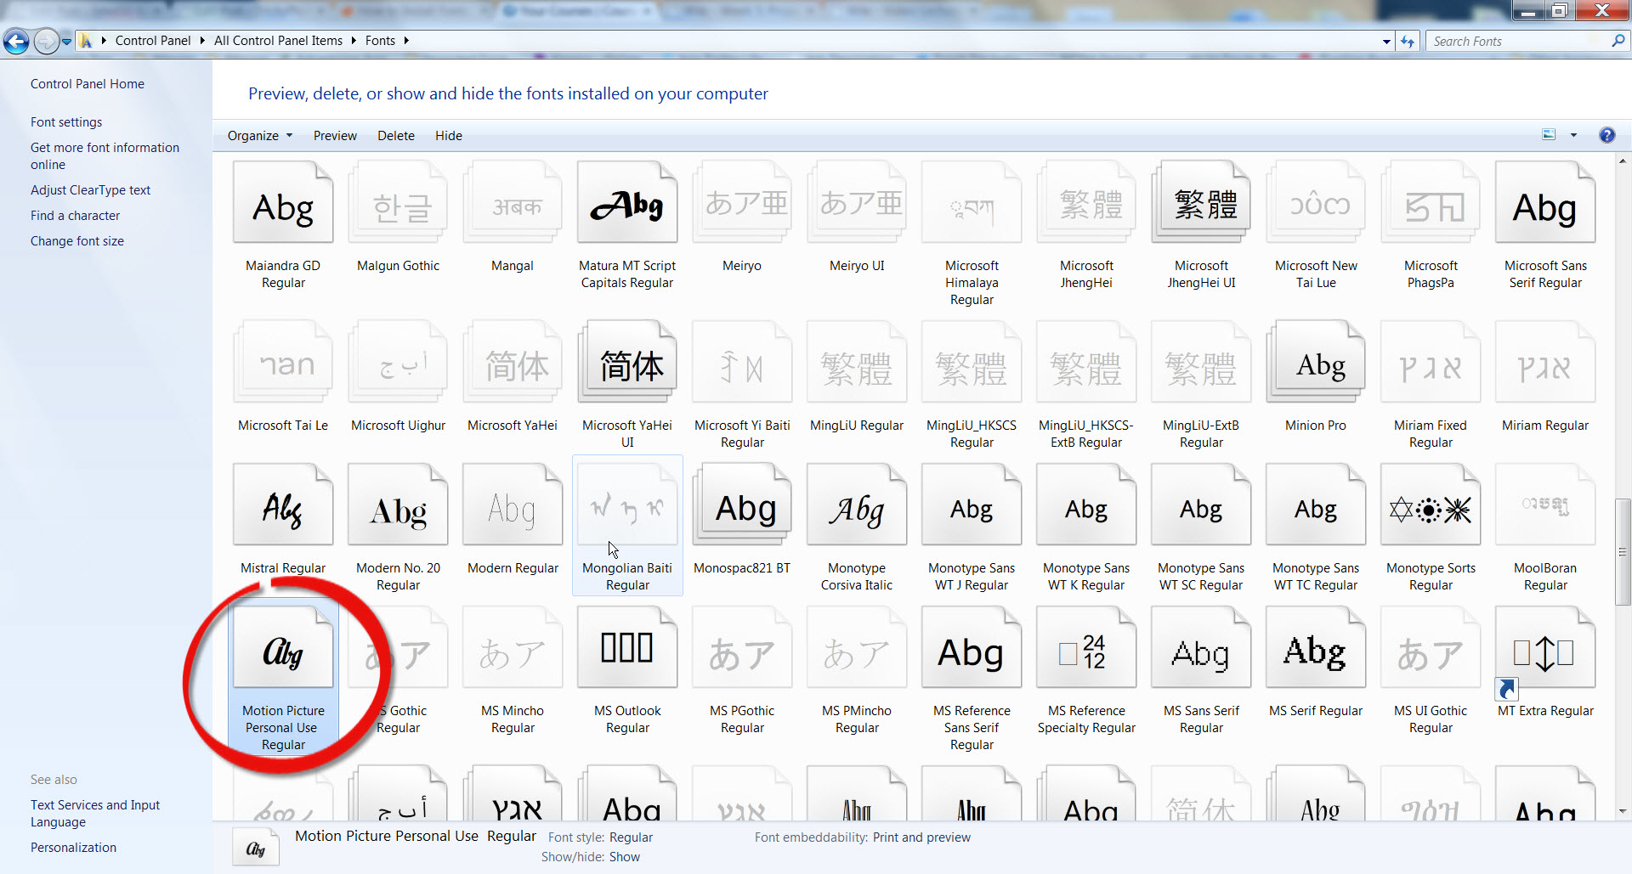This screenshot has height=874, width=1632.
Task: Select the MS Reference Specialty Regular icon
Action: click(x=1086, y=648)
